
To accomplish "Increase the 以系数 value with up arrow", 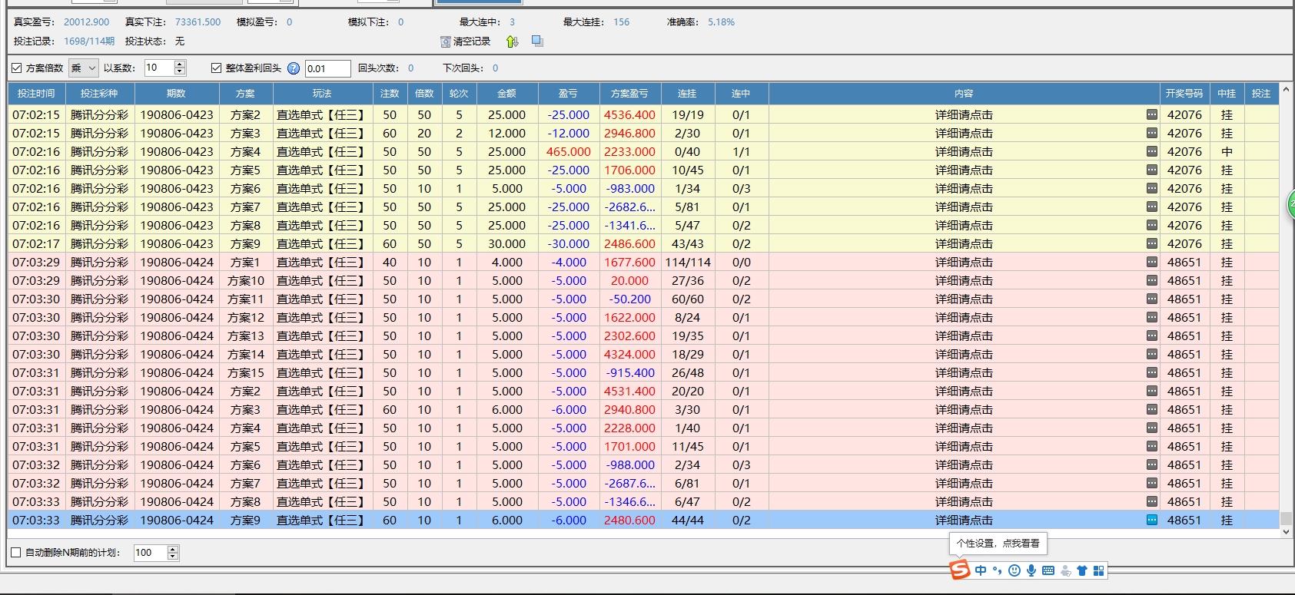I will 180,64.
